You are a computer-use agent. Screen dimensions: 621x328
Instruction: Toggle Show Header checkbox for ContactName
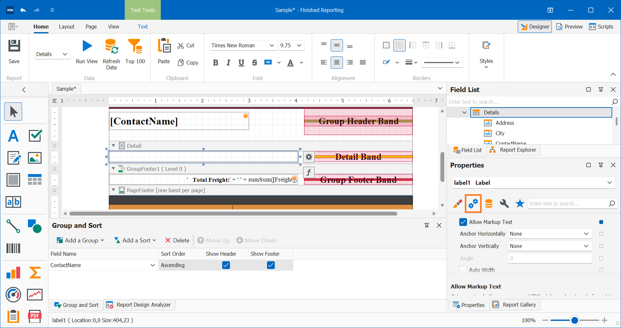226,265
